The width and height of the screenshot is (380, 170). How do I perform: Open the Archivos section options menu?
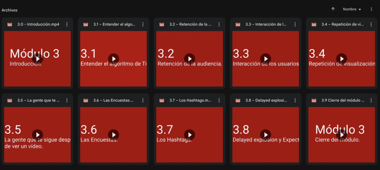point(371,9)
